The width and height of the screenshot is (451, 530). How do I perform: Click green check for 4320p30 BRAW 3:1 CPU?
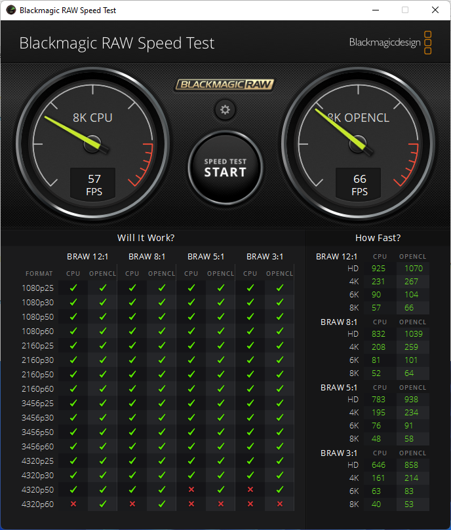(250, 475)
